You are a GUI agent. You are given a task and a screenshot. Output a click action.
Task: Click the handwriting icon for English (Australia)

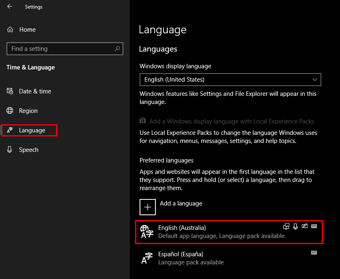coord(305,226)
